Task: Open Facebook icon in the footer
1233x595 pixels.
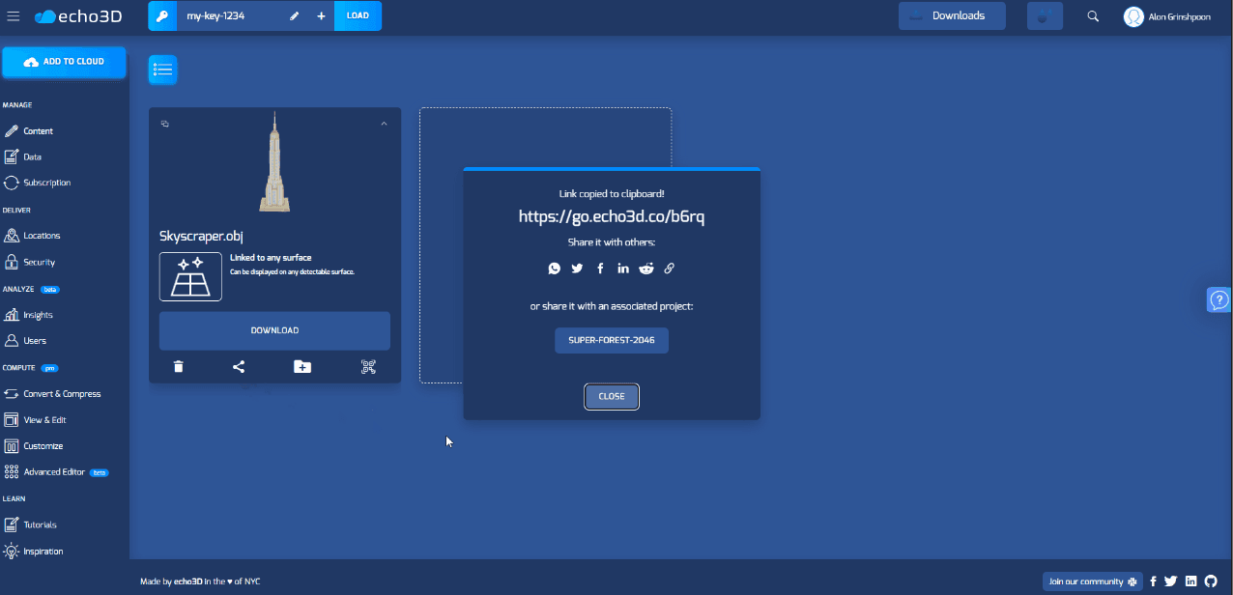Action: [1153, 581]
